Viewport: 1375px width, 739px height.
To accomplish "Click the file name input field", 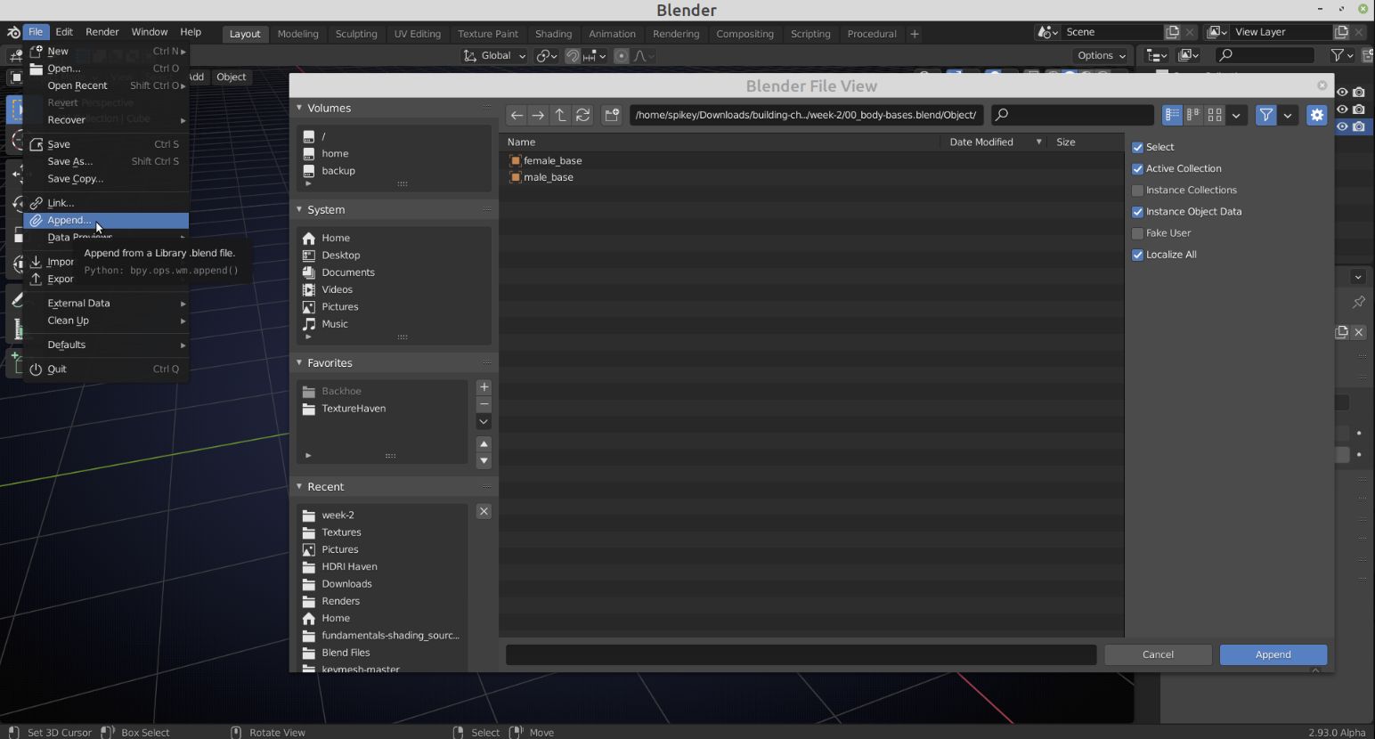I will tap(801, 654).
